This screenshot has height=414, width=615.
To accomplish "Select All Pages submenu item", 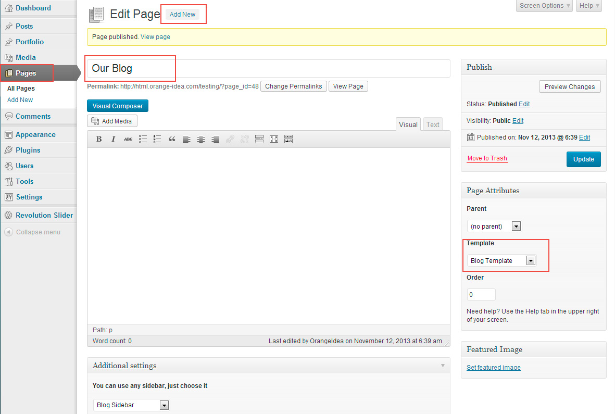I will [x=21, y=89].
